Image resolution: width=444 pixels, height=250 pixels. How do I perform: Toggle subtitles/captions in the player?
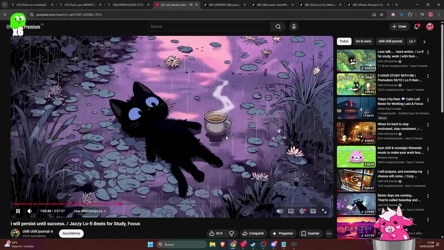point(291,211)
